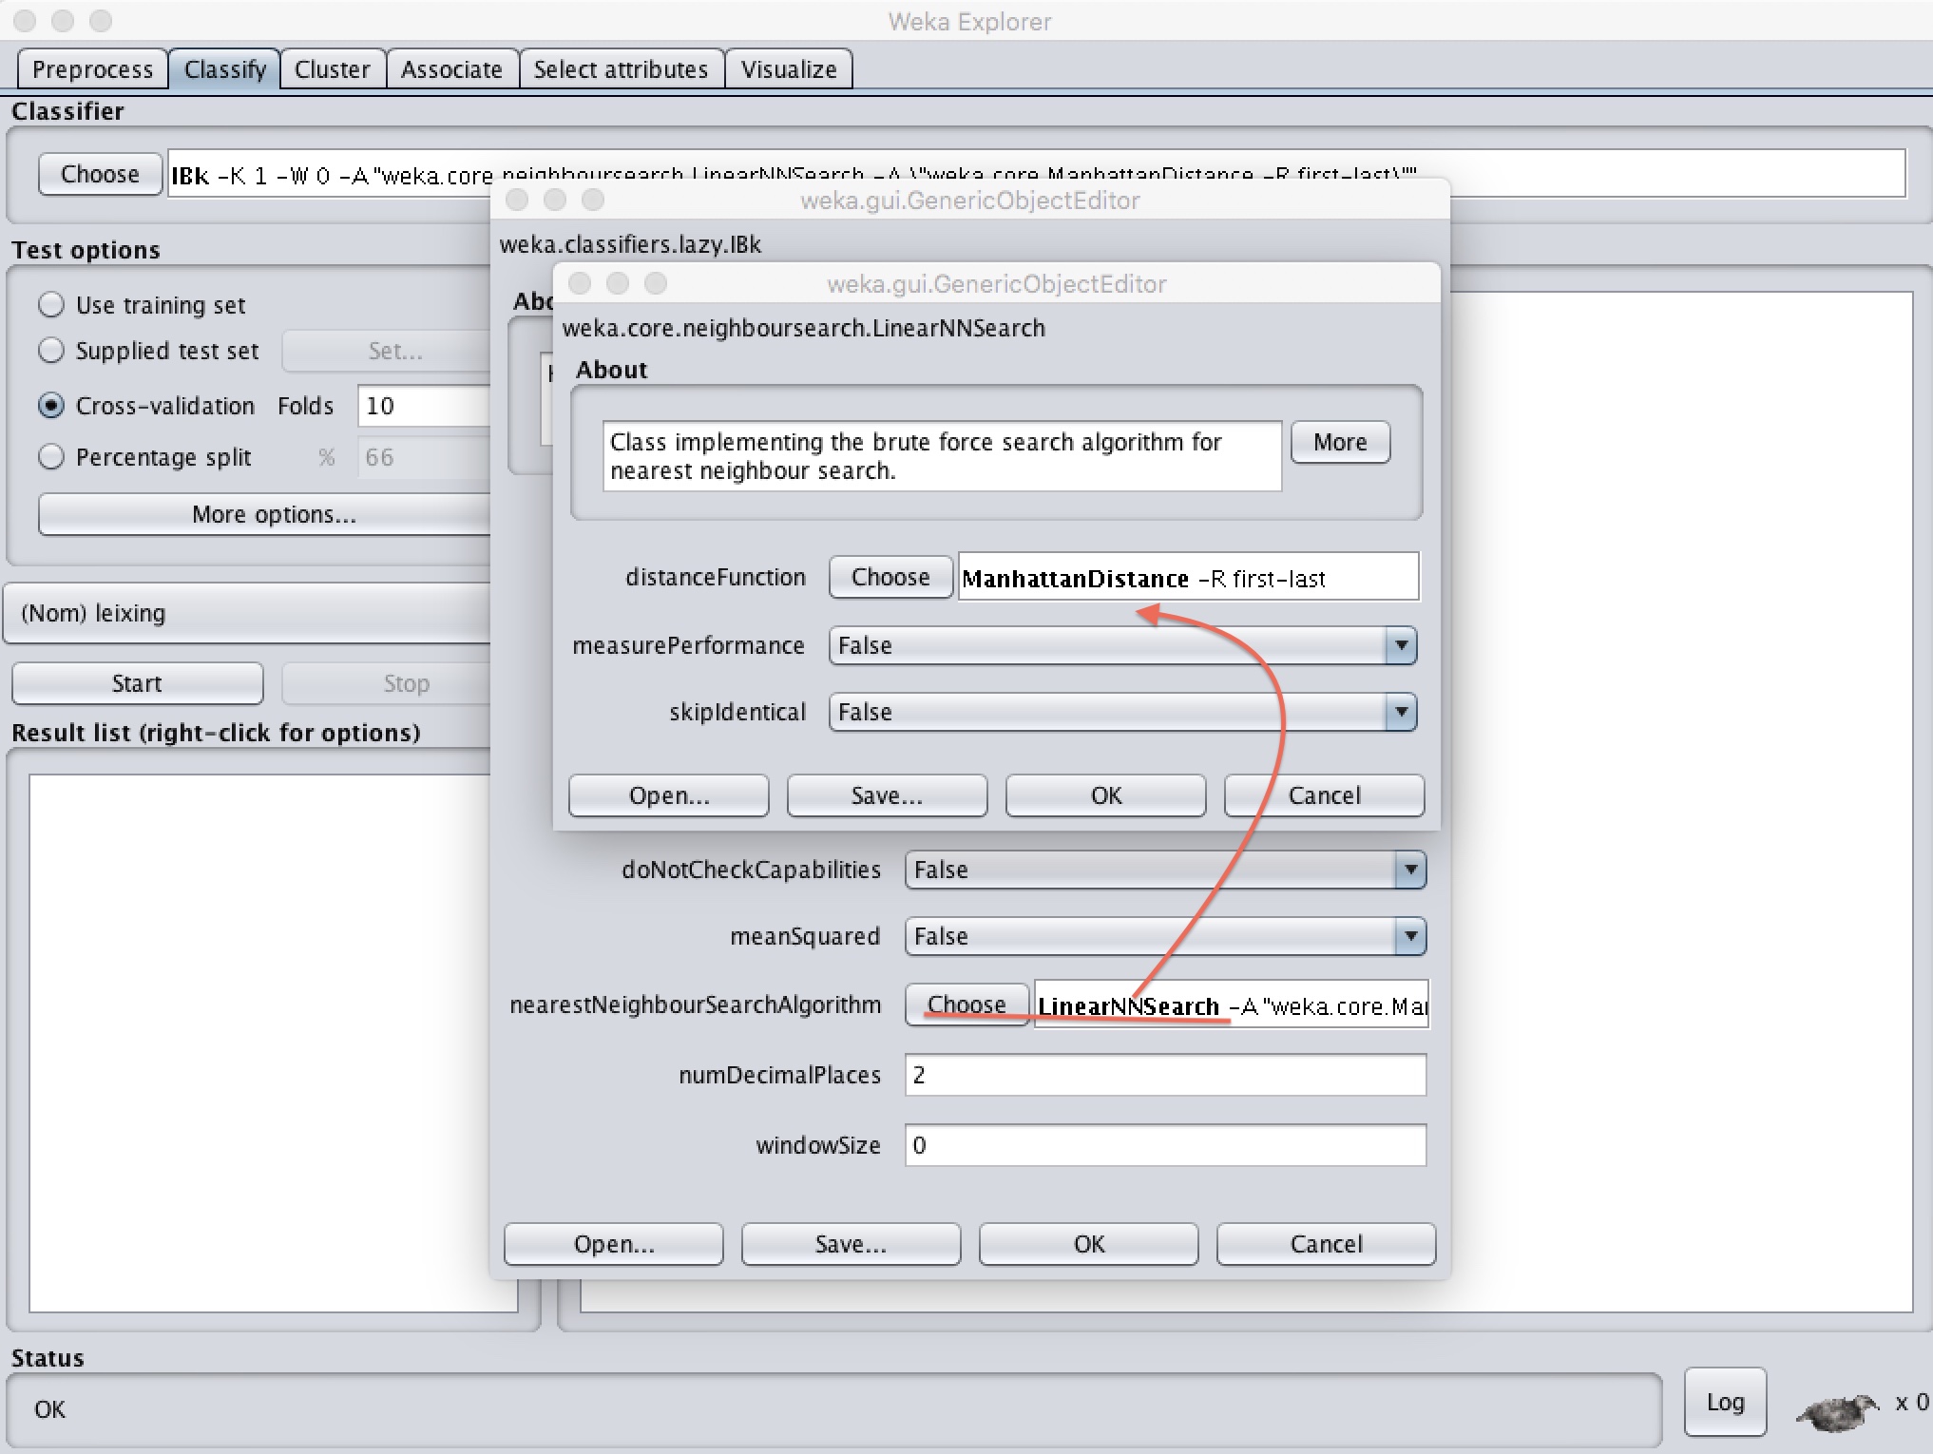Select Percentage split radio button
The width and height of the screenshot is (1933, 1454).
tap(51, 457)
